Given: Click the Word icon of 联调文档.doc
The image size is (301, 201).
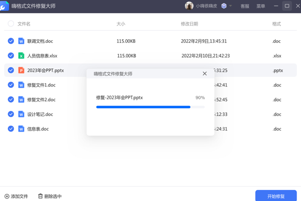Looking at the screenshot, I should click(22, 41).
